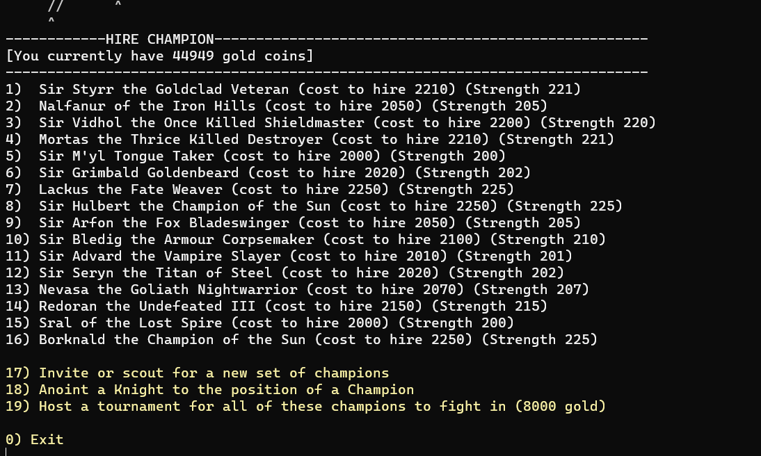This screenshot has height=456, width=761.
Task: Click Host a tournament option for 8000 gold
Action: [306, 406]
